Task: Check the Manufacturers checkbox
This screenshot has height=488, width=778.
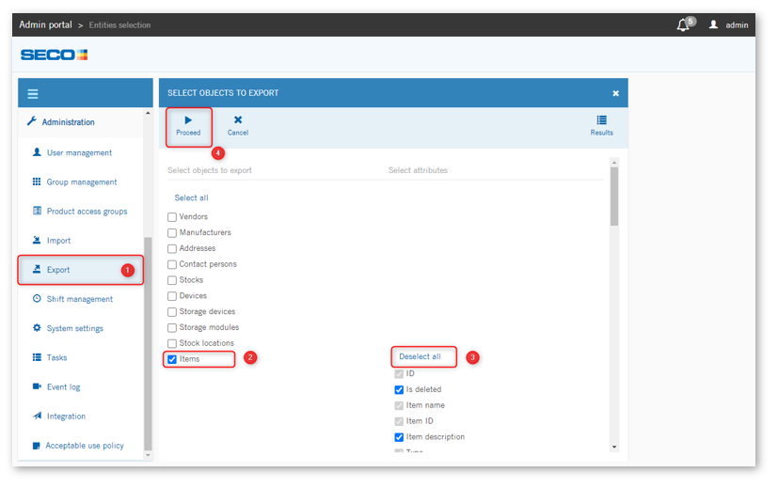Action: pyautogui.click(x=172, y=233)
